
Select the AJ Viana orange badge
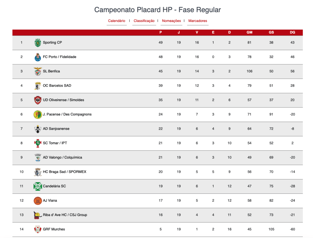(38, 200)
